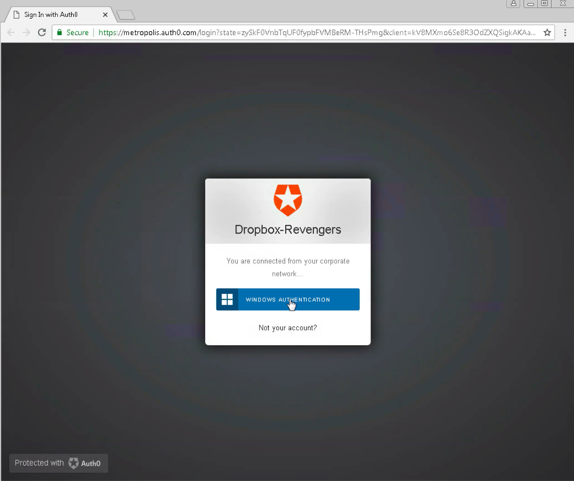Click the 'Not your account?' link
Viewport: 574px width, 481px height.
pyautogui.click(x=288, y=328)
